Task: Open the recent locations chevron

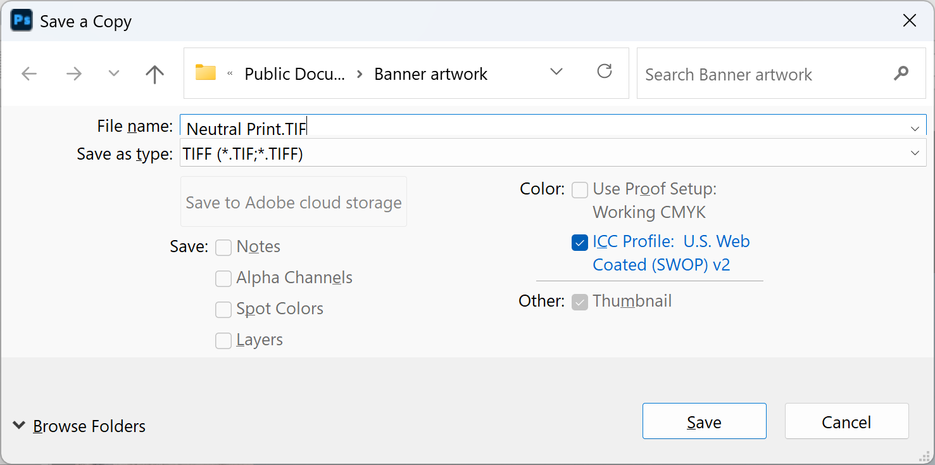Action: [x=114, y=73]
